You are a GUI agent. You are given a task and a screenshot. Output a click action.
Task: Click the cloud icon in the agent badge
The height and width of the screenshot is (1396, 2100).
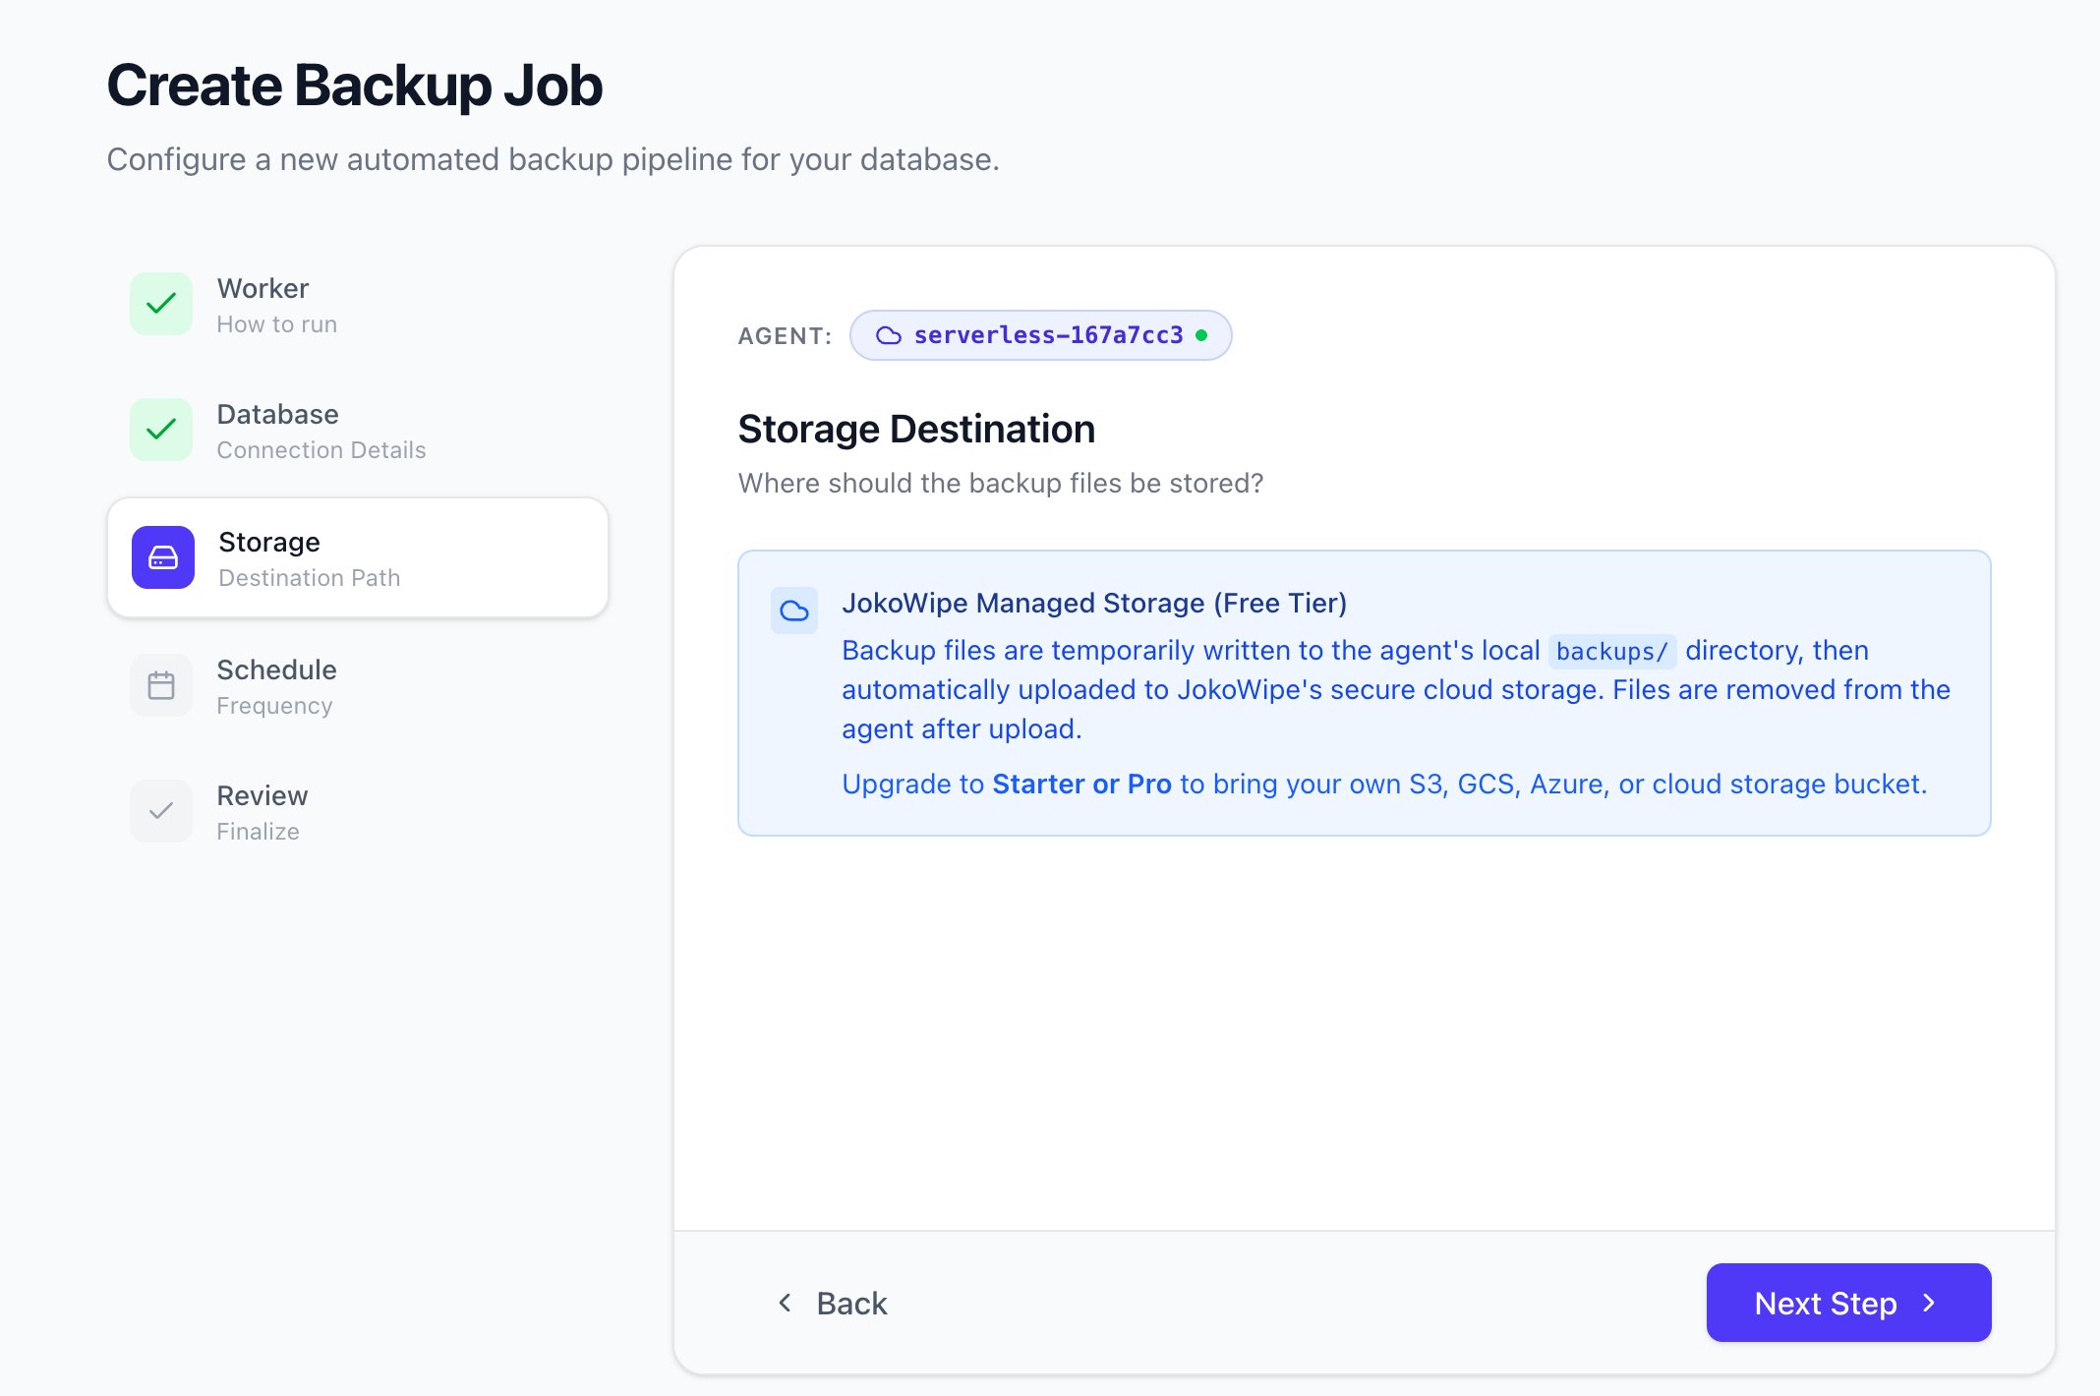click(889, 335)
